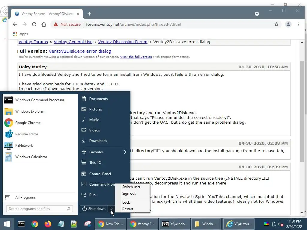This screenshot has width=307, height=230.
Task: Close the Ventoy Forums tab
Action: (x=78, y=14)
